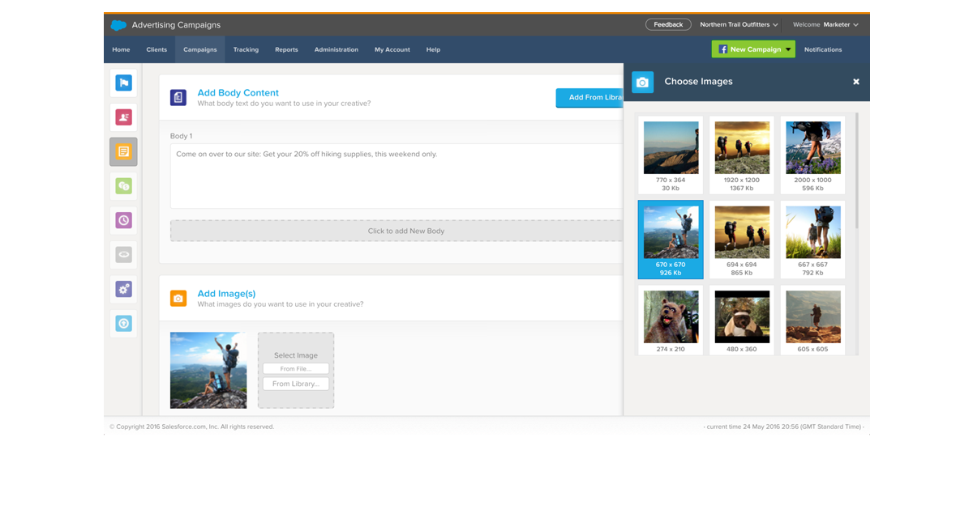Open the red contact card sidebar step

(x=123, y=117)
